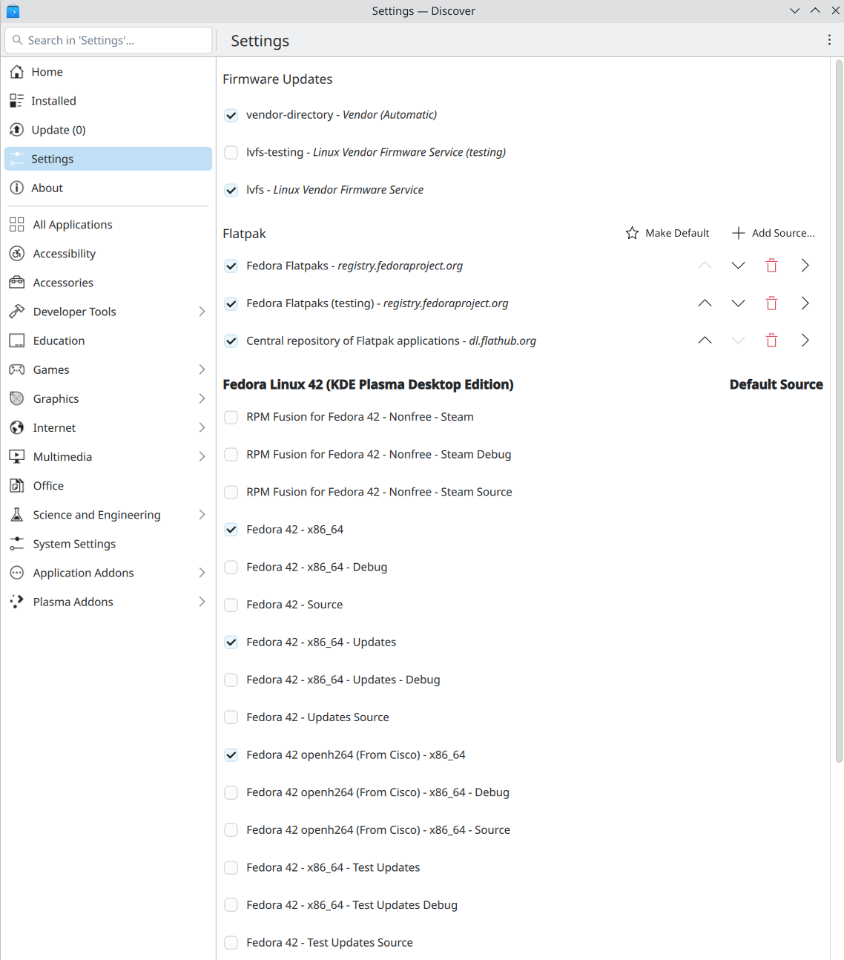Browse the Office category

click(108, 485)
